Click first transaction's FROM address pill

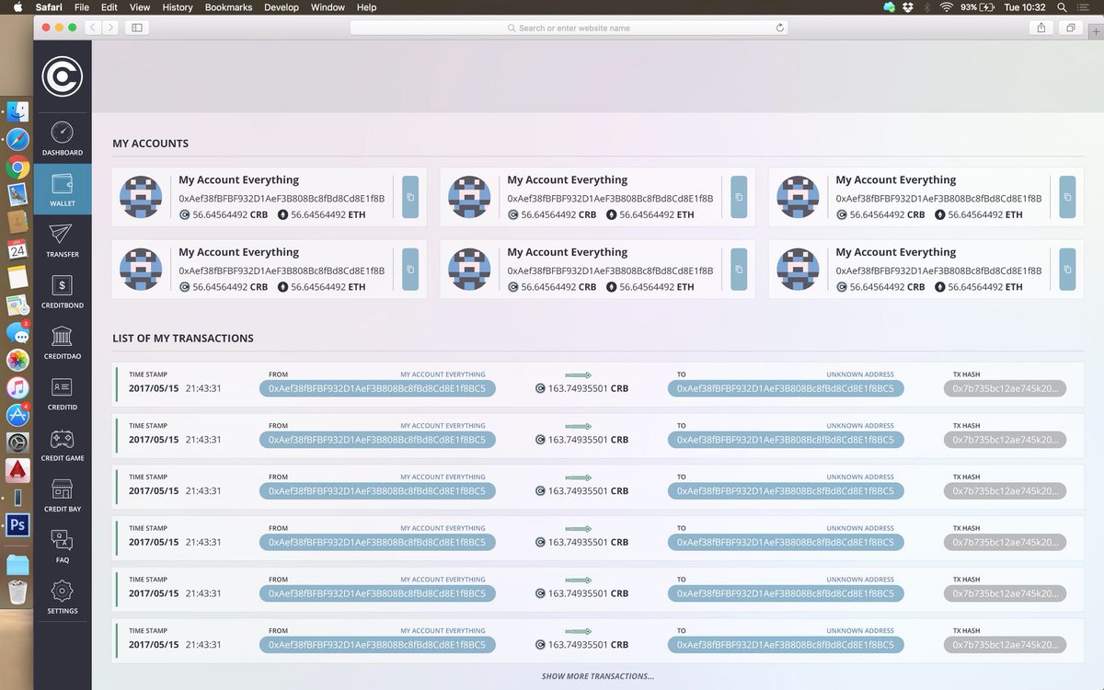click(377, 388)
